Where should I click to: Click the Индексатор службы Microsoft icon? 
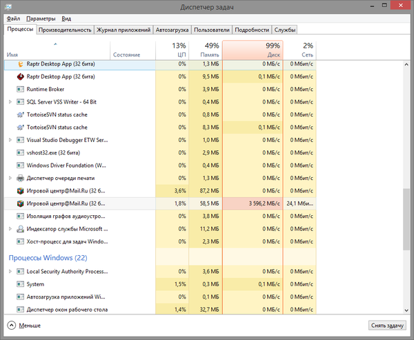pyautogui.click(x=20, y=229)
